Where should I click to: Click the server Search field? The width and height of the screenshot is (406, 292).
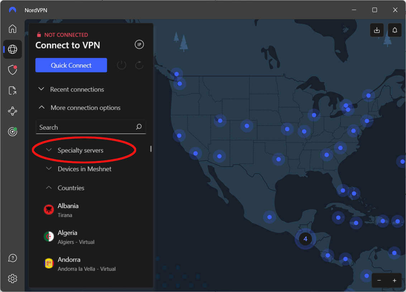(x=91, y=127)
